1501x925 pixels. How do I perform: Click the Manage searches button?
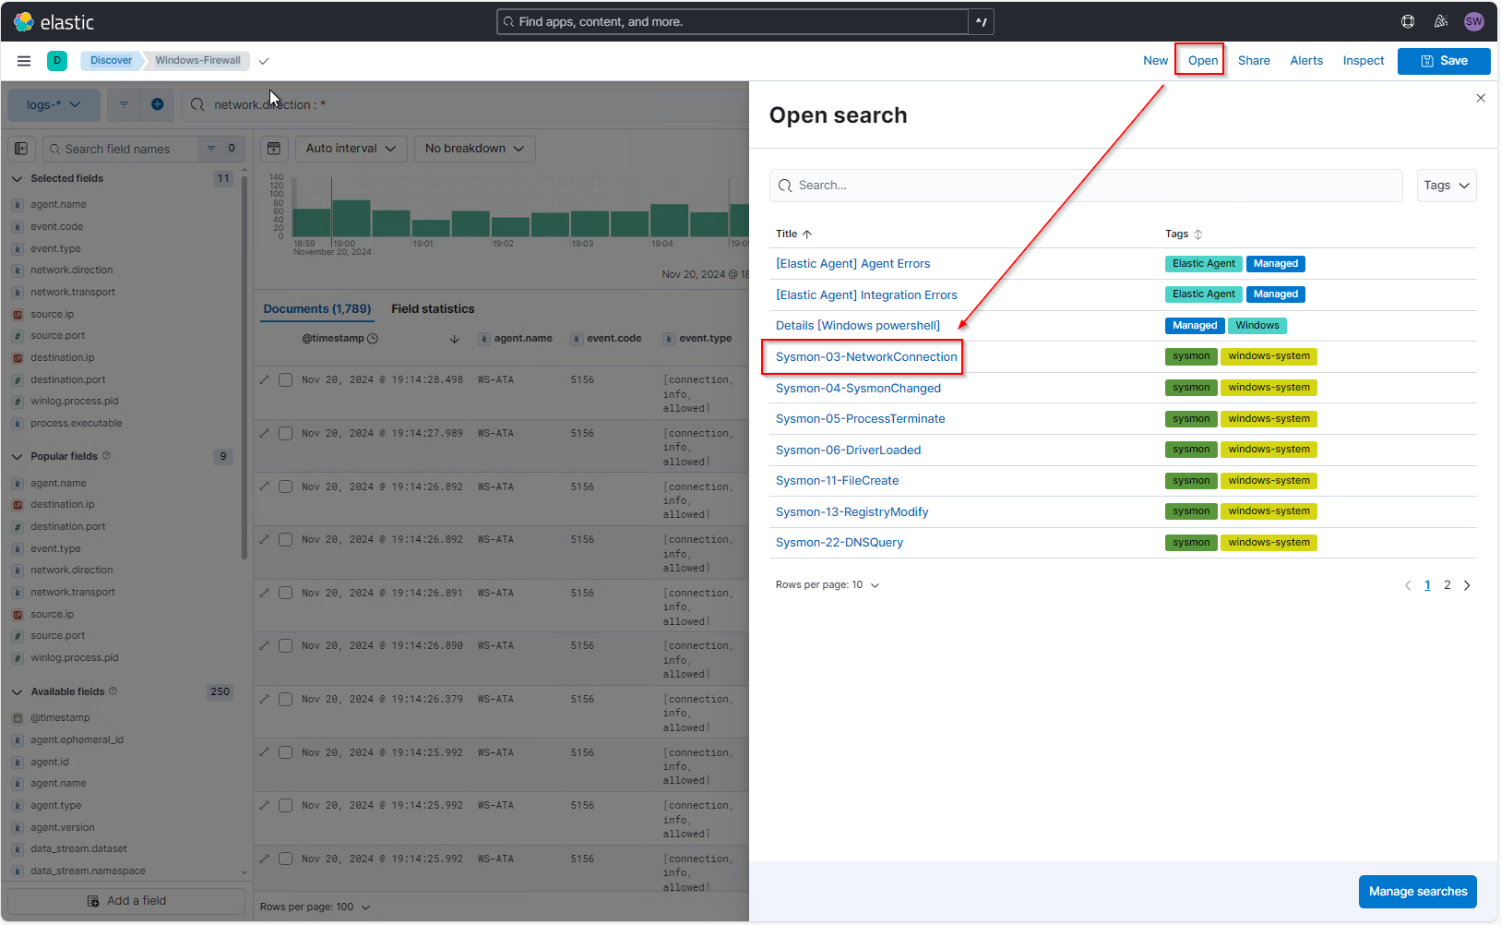pyautogui.click(x=1417, y=892)
